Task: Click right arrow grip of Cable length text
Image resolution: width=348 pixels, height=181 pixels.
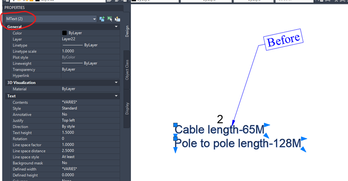Action: pos(267,125)
